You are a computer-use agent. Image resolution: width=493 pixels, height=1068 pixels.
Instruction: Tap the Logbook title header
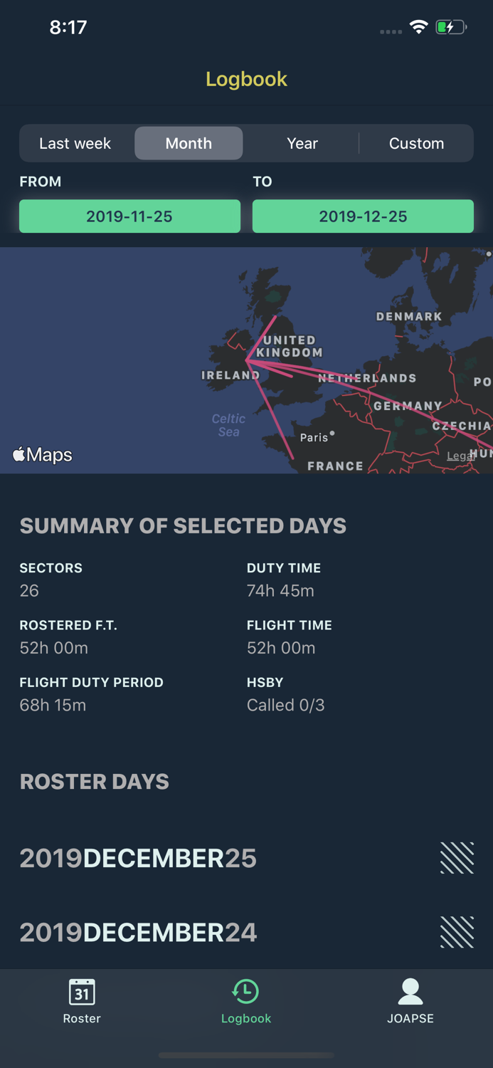pos(246,79)
